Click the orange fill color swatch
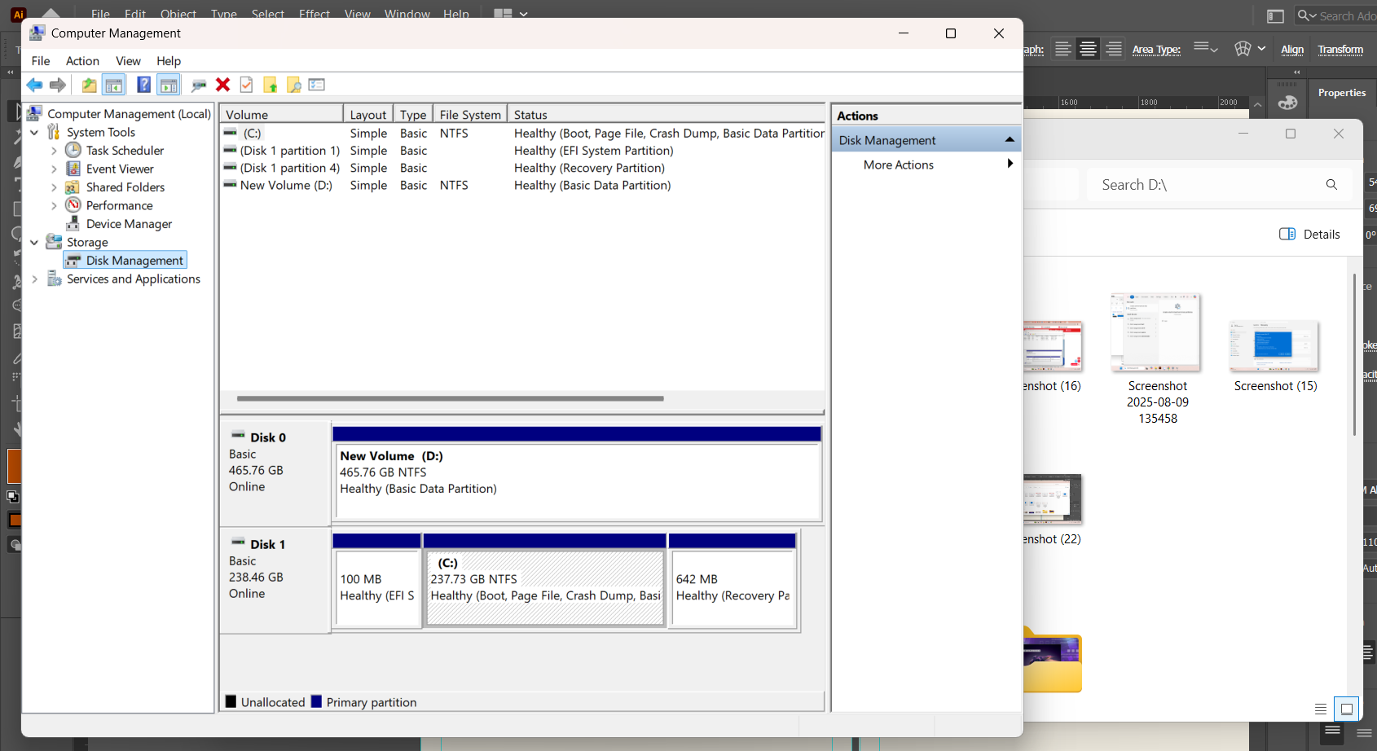The height and width of the screenshot is (751, 1377). click(x=14, y=466)
